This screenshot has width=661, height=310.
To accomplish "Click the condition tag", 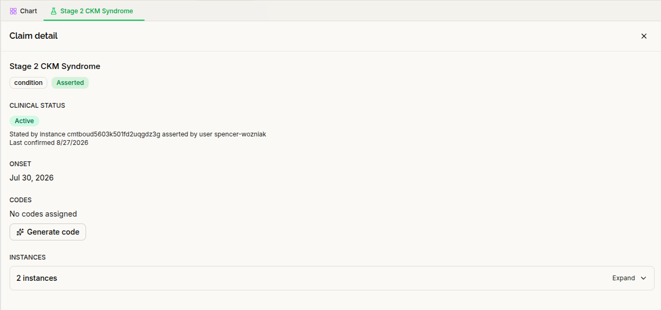I will click(29, 83).
